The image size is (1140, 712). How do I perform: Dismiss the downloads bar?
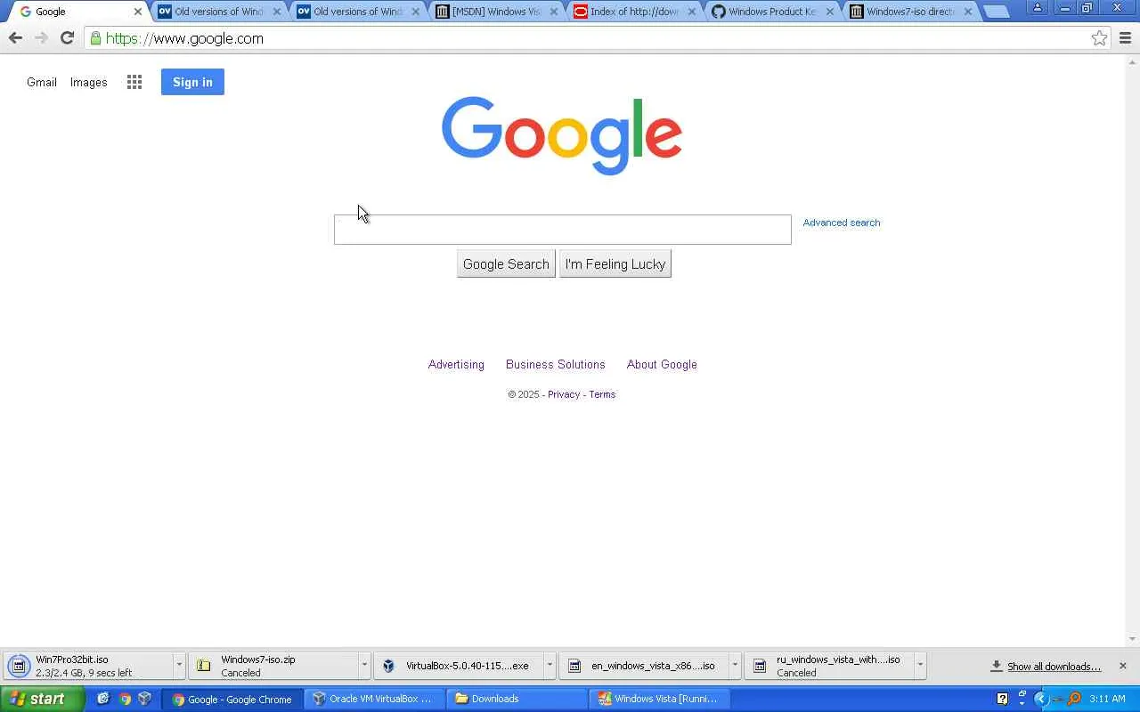point(1122,666)
